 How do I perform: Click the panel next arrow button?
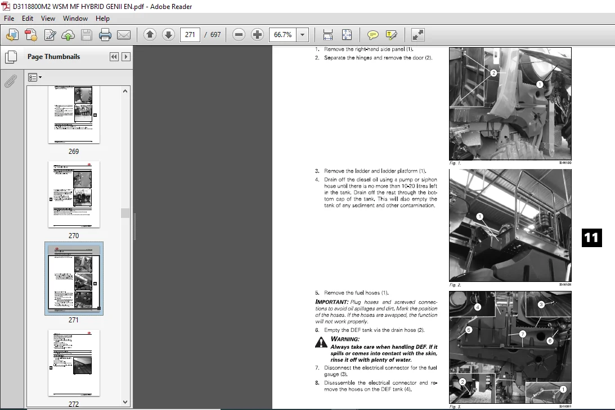(126, 57)
